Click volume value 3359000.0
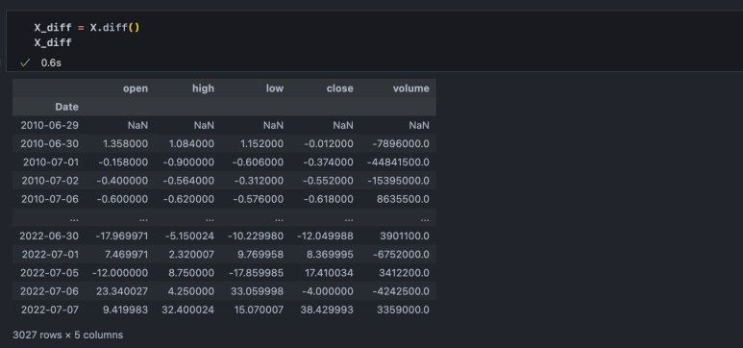Screen dimensions: 743x348 [x=404, y=310]
